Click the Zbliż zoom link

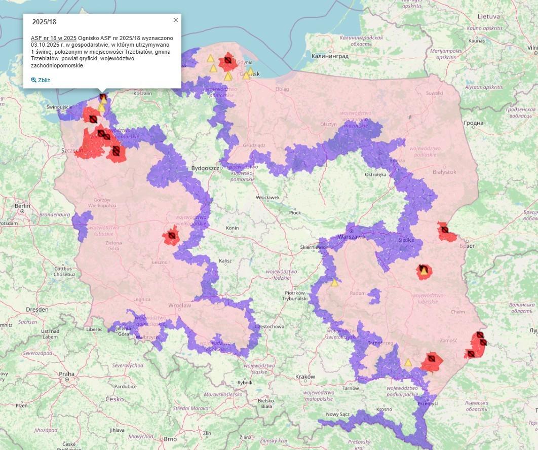pos(44,80)
